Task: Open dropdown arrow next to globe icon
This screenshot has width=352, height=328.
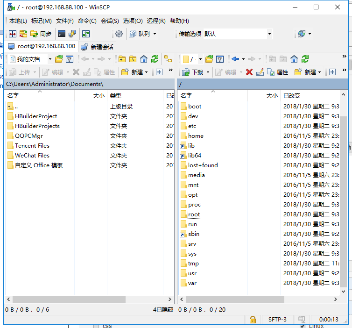Action: point(310,34)
